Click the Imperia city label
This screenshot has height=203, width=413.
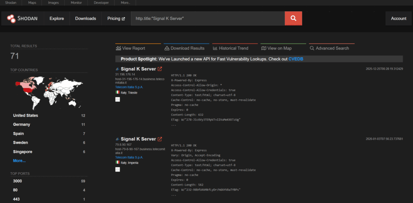(133, 163)
